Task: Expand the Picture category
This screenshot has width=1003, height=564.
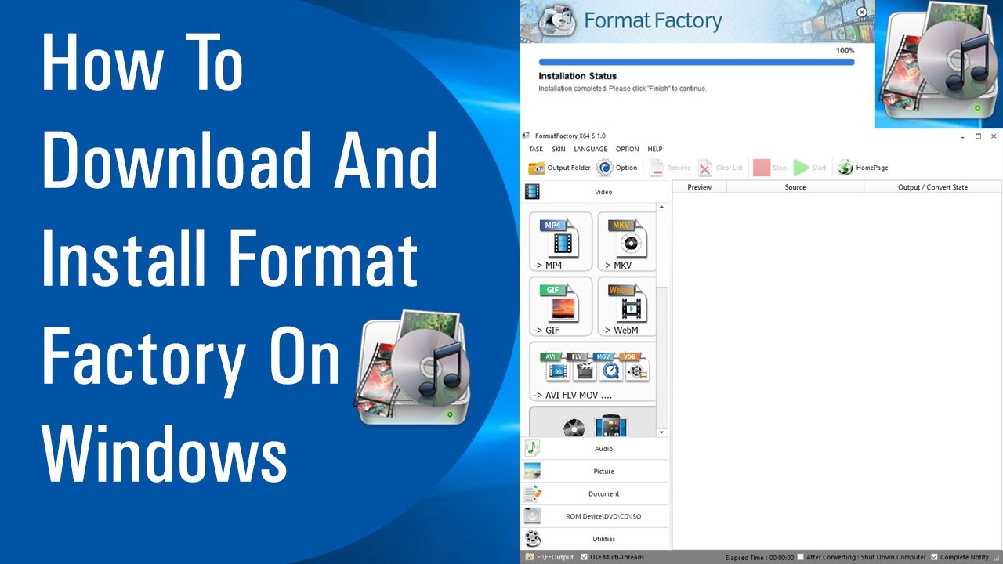Action: (x=595, y=472)
